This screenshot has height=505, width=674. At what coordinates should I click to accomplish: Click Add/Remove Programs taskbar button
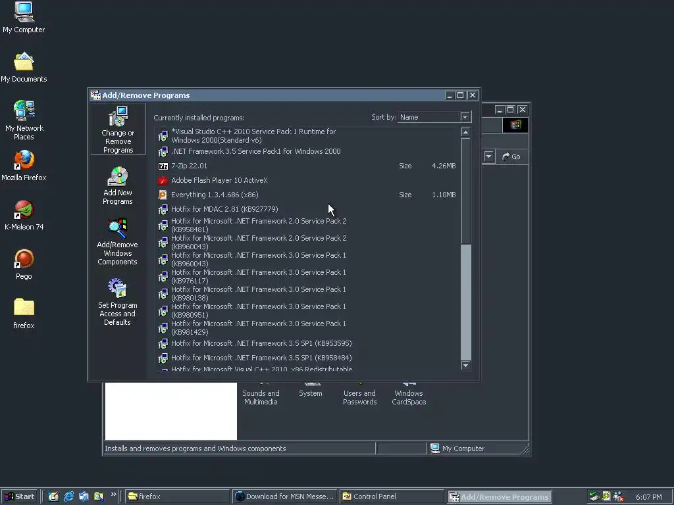click(x=500, y=497)
